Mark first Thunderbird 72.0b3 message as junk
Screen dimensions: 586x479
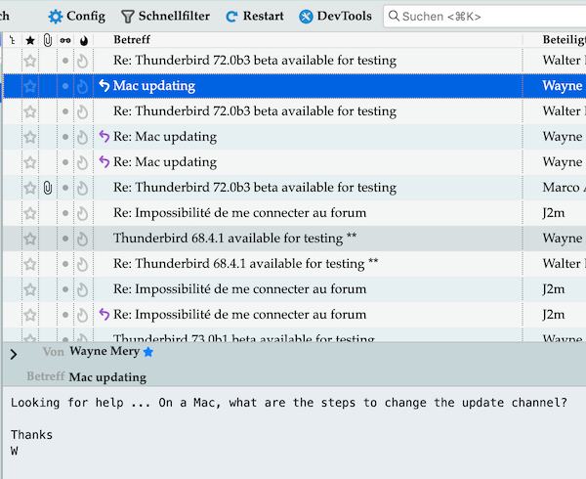click(82, 61)
